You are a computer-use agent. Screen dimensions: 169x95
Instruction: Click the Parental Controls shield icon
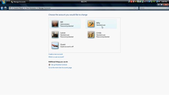pyautogui.click(x=49, y=65)
